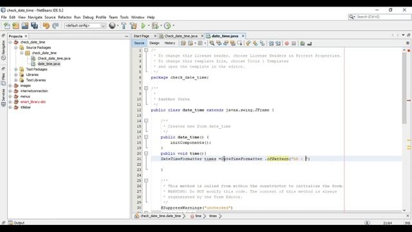The height and width of the screenshot is (232, 412).
Task: Switch editor to Source view
Action: [x=139, y=43]
